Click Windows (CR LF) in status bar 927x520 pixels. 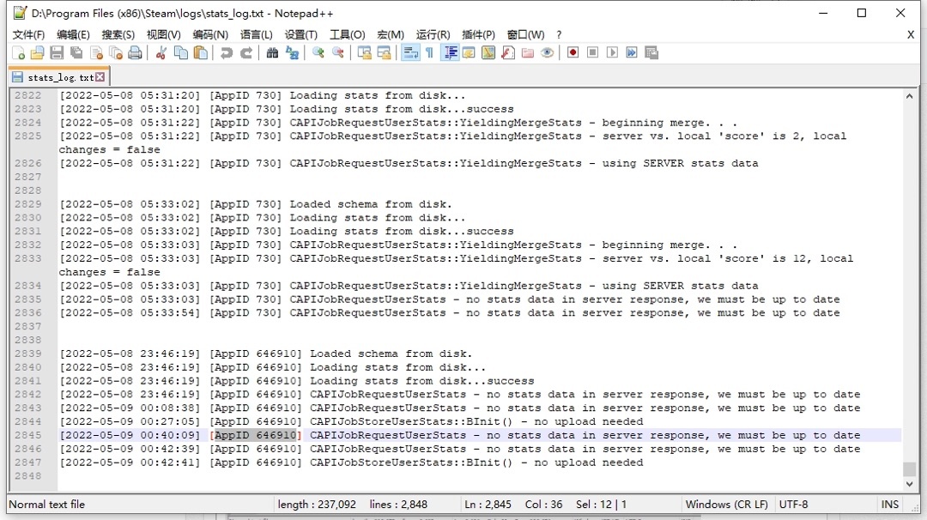(727, 505)
